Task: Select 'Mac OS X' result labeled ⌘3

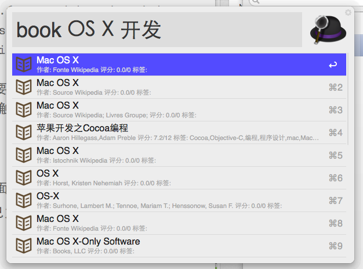Action: (x=179, y=110)
